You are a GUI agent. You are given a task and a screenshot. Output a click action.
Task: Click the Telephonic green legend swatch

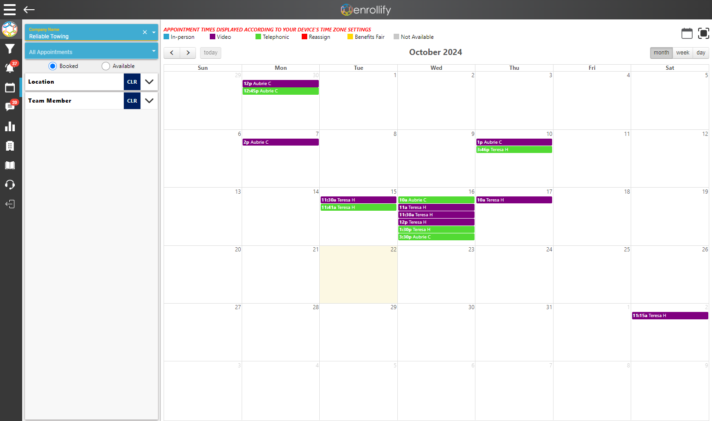[258, 37]
